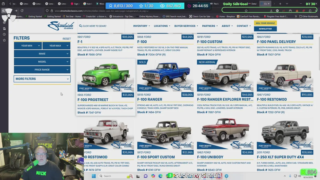Viewport: 320px width, 180px height.
Task: Click the Windows Start button
Action: [x=94, y=176]
